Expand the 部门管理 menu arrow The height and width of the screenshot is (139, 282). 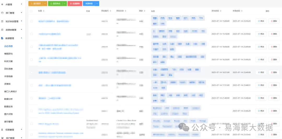(x=21, y=13)
